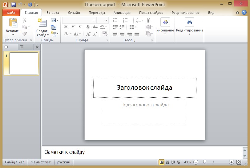Open the Вставка (Insert) ribbon tab
The width and height of the screenshot is (250, 168).
(x=53, y=13)
